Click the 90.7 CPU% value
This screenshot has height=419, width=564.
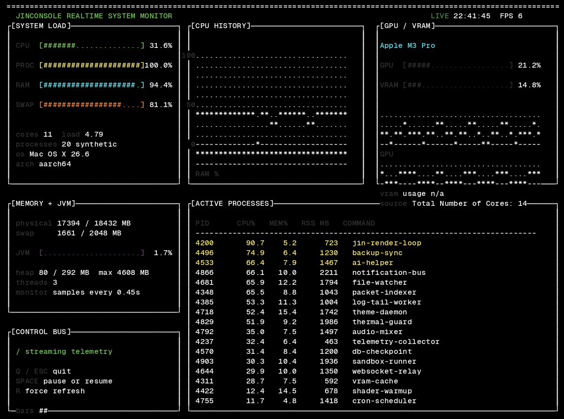255,243
